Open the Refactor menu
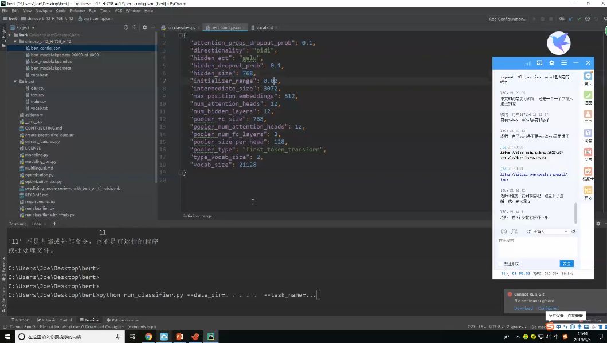This screenshot has height=343, width=607. (x=77, y=11)
